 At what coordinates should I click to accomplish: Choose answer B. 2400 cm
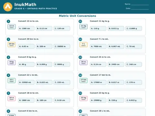tap(116, 64)
